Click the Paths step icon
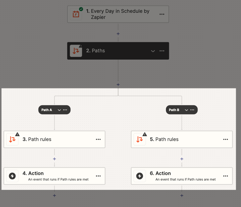Image resolution: width=241 pixels, height=207 pixels. pos(76,51)
